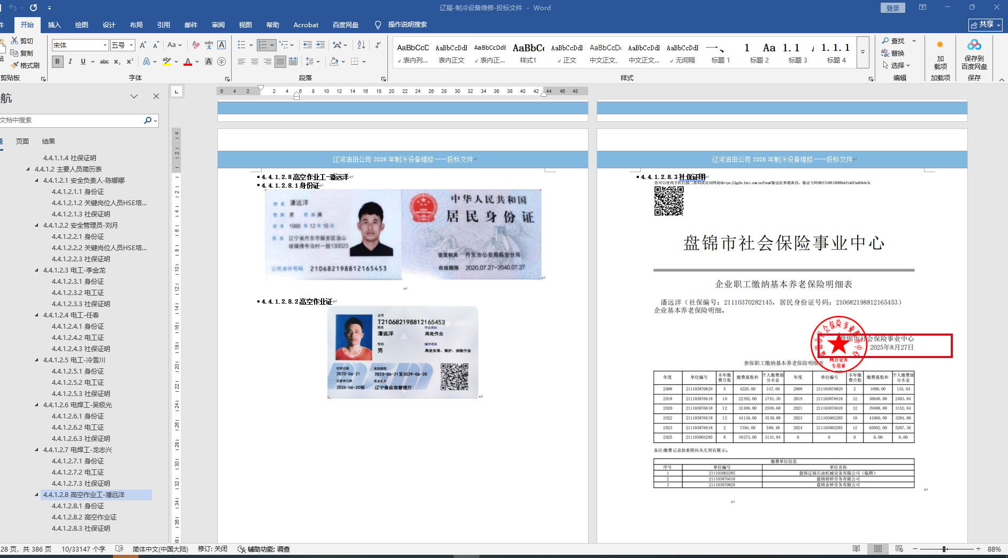The width and height of the screenshot is (1008, 558).
Task: Open the Review (审阅) ribbon tab
Action: tap(218, 25)
